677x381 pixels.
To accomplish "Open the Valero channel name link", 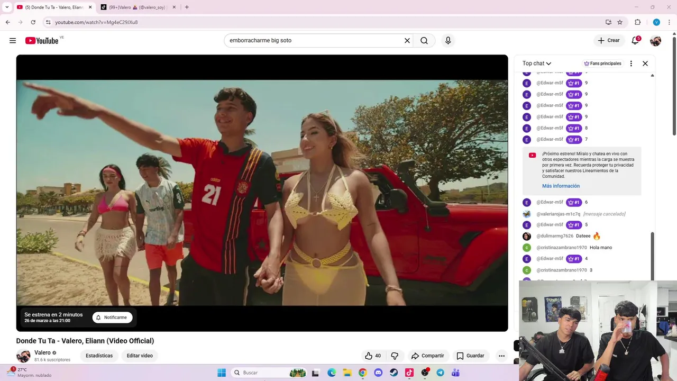I will [x=42, y=353].
